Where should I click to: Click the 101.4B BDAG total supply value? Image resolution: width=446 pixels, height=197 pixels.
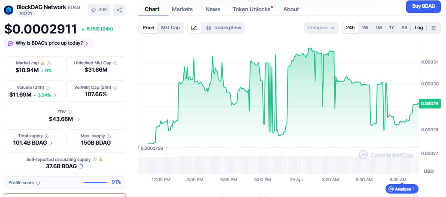30,142
